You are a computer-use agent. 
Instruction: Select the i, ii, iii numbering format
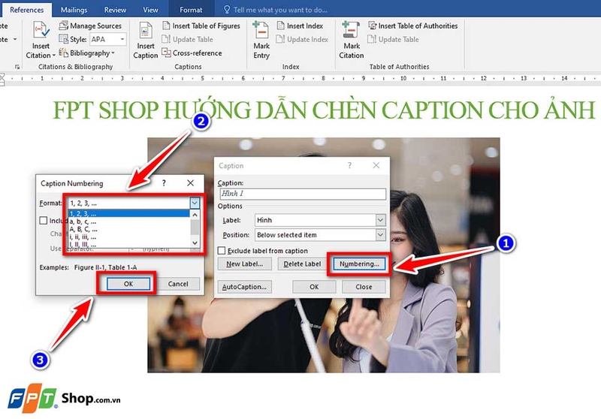click(x=128, y=237)
